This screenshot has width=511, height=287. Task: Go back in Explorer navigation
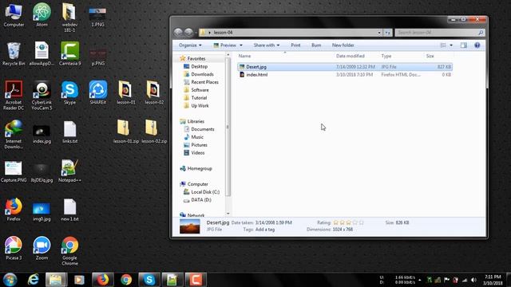[178, 33]
